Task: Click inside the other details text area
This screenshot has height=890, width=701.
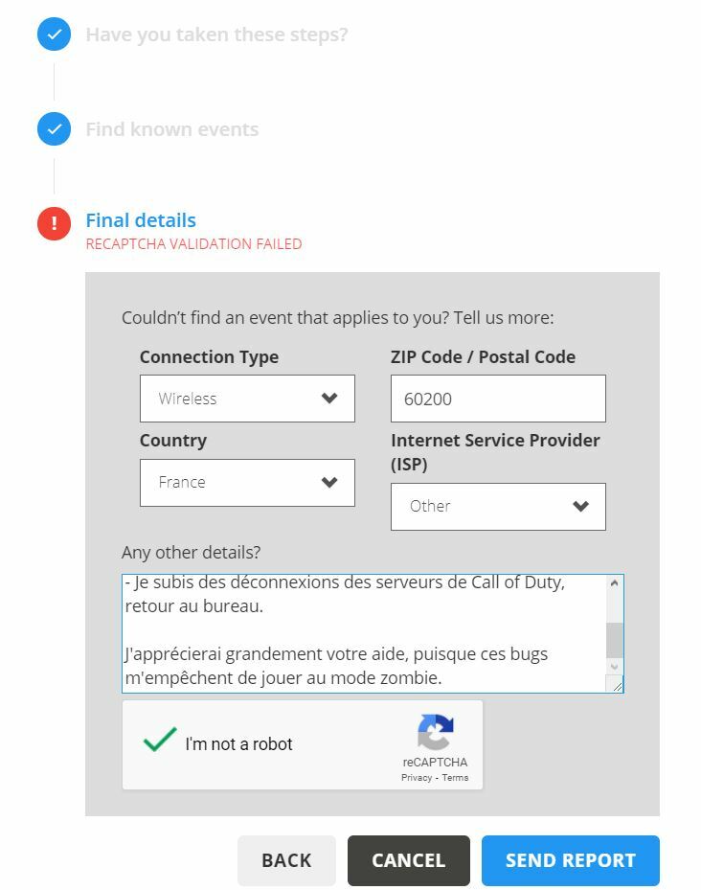Action: click(364, 632)
